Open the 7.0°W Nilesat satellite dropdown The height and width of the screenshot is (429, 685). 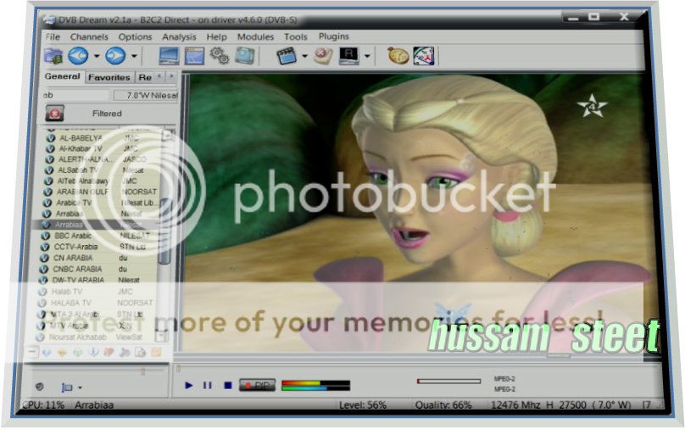pos(146,95)
